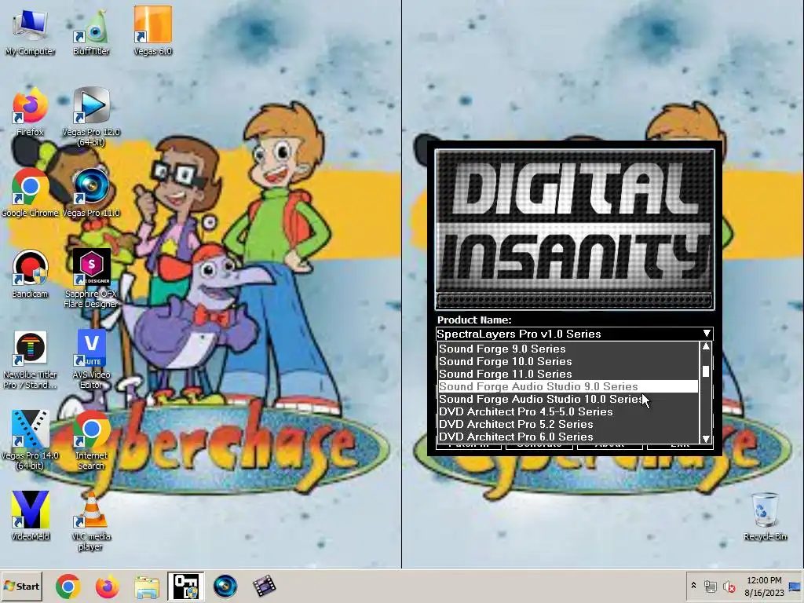
Task: Click the muted volume tray icon
Action: pos(729,586)
